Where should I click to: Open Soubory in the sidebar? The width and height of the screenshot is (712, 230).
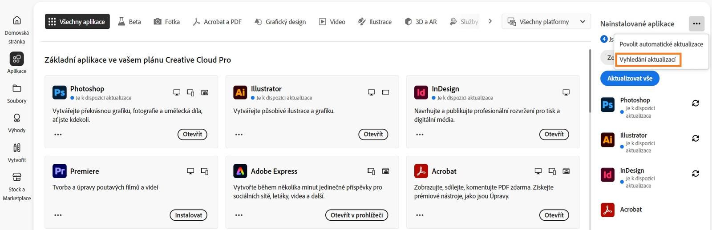[16, 94]
